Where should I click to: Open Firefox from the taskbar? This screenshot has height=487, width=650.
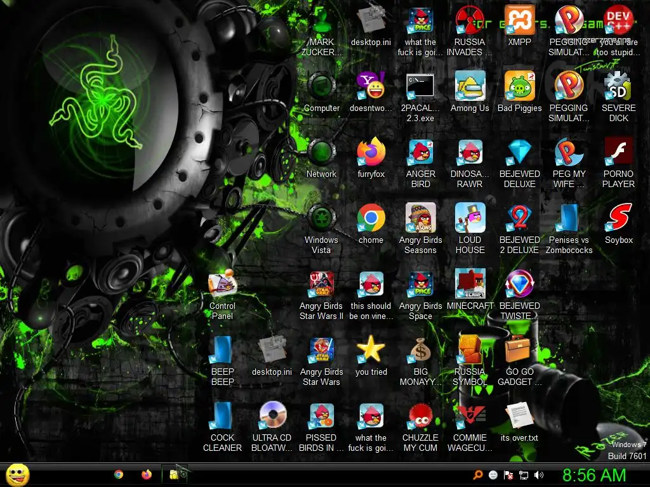(x=147, y=474)
